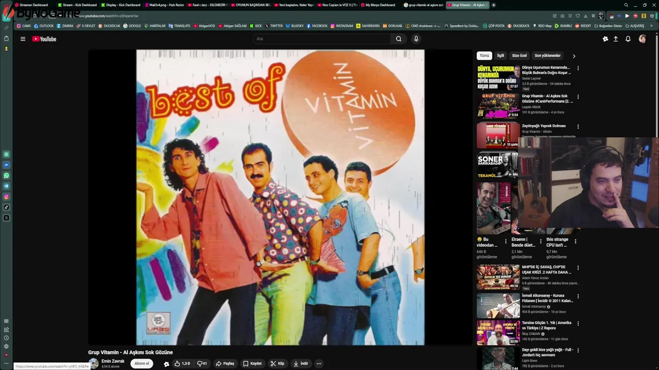This screenshot has width=659, height=370.
Task: Open WhatsApp in the browser sidebar
Action: [6, 176]
